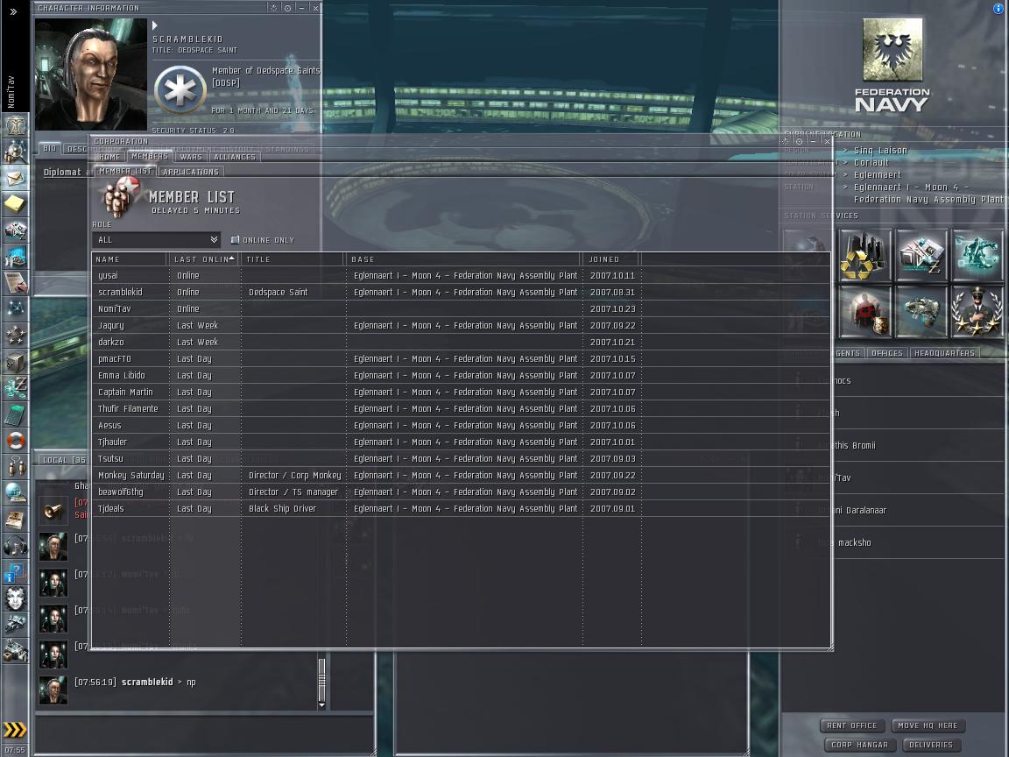Open the corporation Wars tab
Image resolution: width=1009 pixels, height=757 pixels.
point(191,157)
